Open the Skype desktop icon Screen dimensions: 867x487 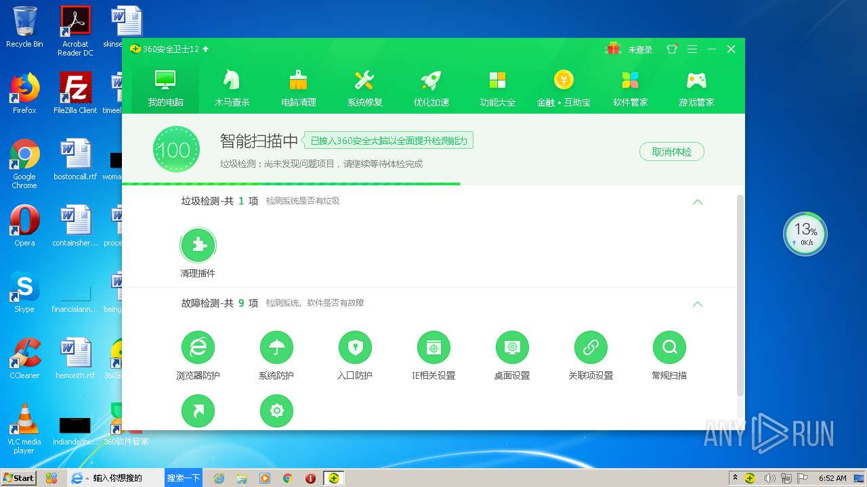click(x=24, y=292)
